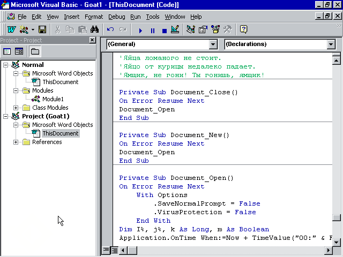The height and width of the screenshot is (257, 343).
Task: Close the Project explorer panel
Action: [92, 40]
